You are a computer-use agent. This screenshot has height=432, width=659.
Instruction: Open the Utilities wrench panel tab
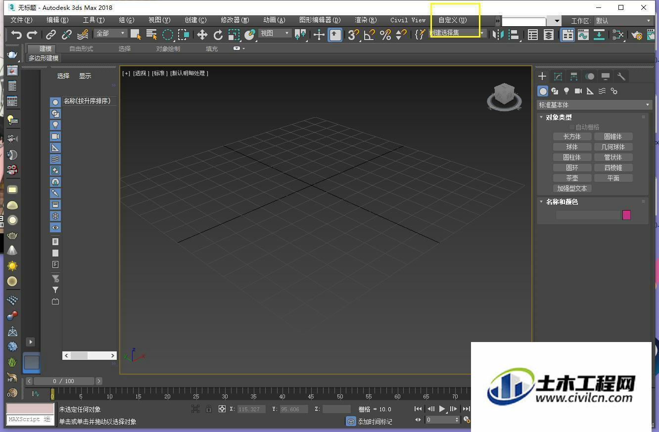coord(621,76)
